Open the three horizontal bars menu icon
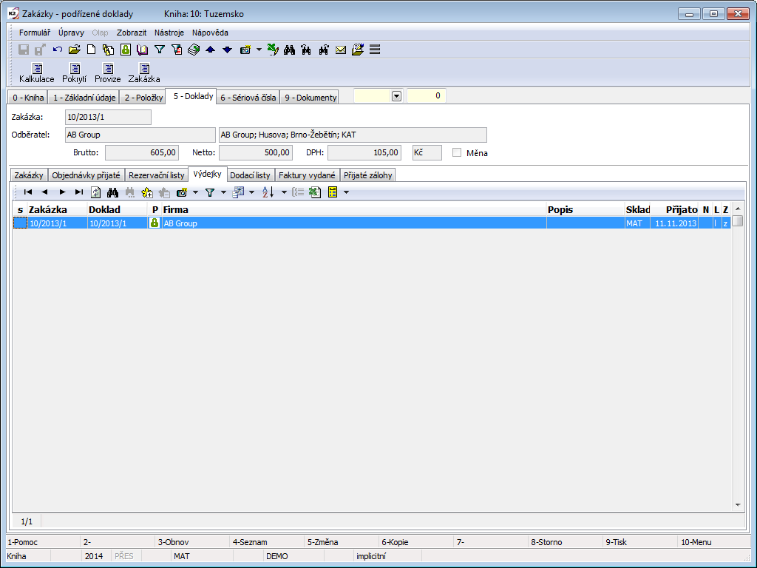Screen dimensions: 757x568 pyautogui.click(x=375, y=50)
